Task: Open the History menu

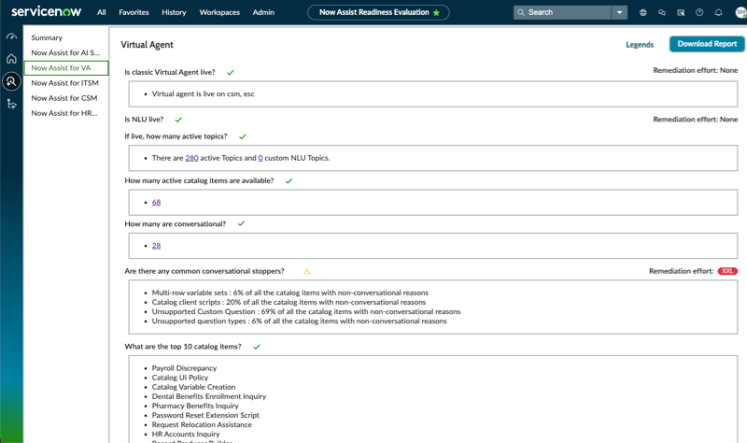Action: click(x=174, y=12)
